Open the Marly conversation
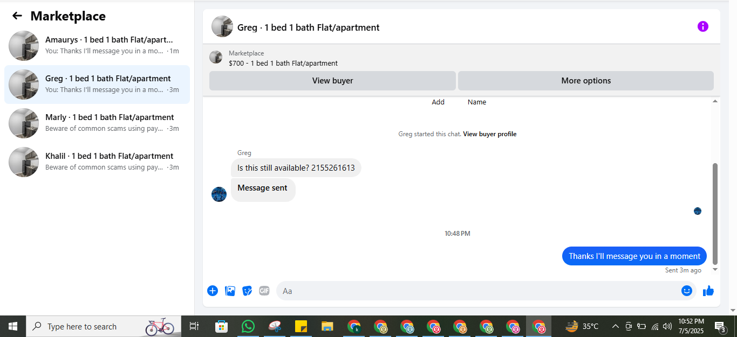Viewport: 737px width, 337px height. (97, 123)
